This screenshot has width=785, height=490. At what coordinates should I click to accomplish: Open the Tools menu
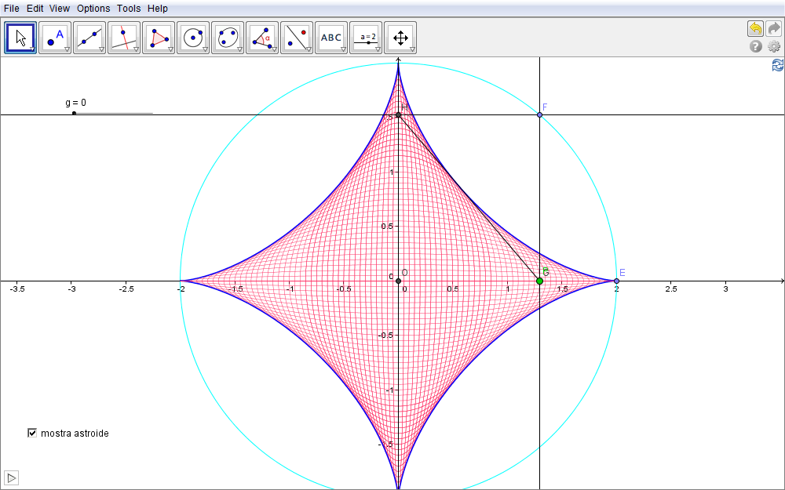tap(129, 9)
